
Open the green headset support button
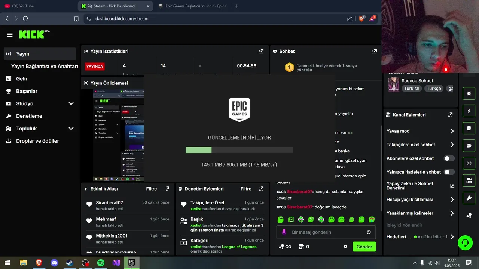coord(465,243)
